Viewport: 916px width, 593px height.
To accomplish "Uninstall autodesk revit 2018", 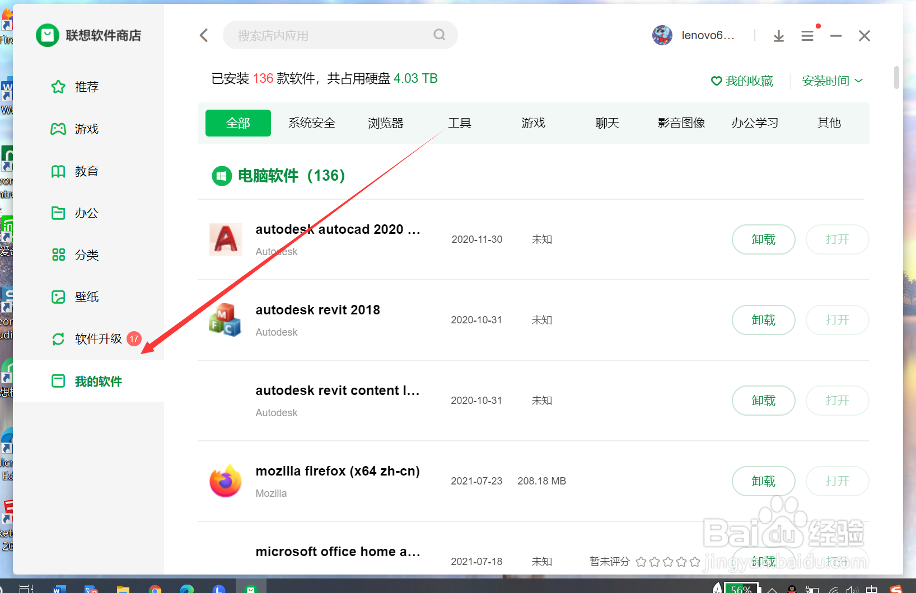I will (764, 320).
